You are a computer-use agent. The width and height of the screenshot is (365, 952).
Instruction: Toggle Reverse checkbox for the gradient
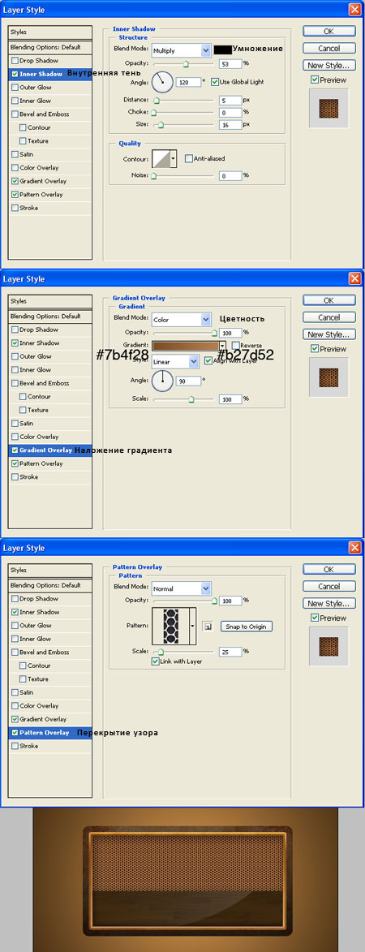tap(235, 346)
